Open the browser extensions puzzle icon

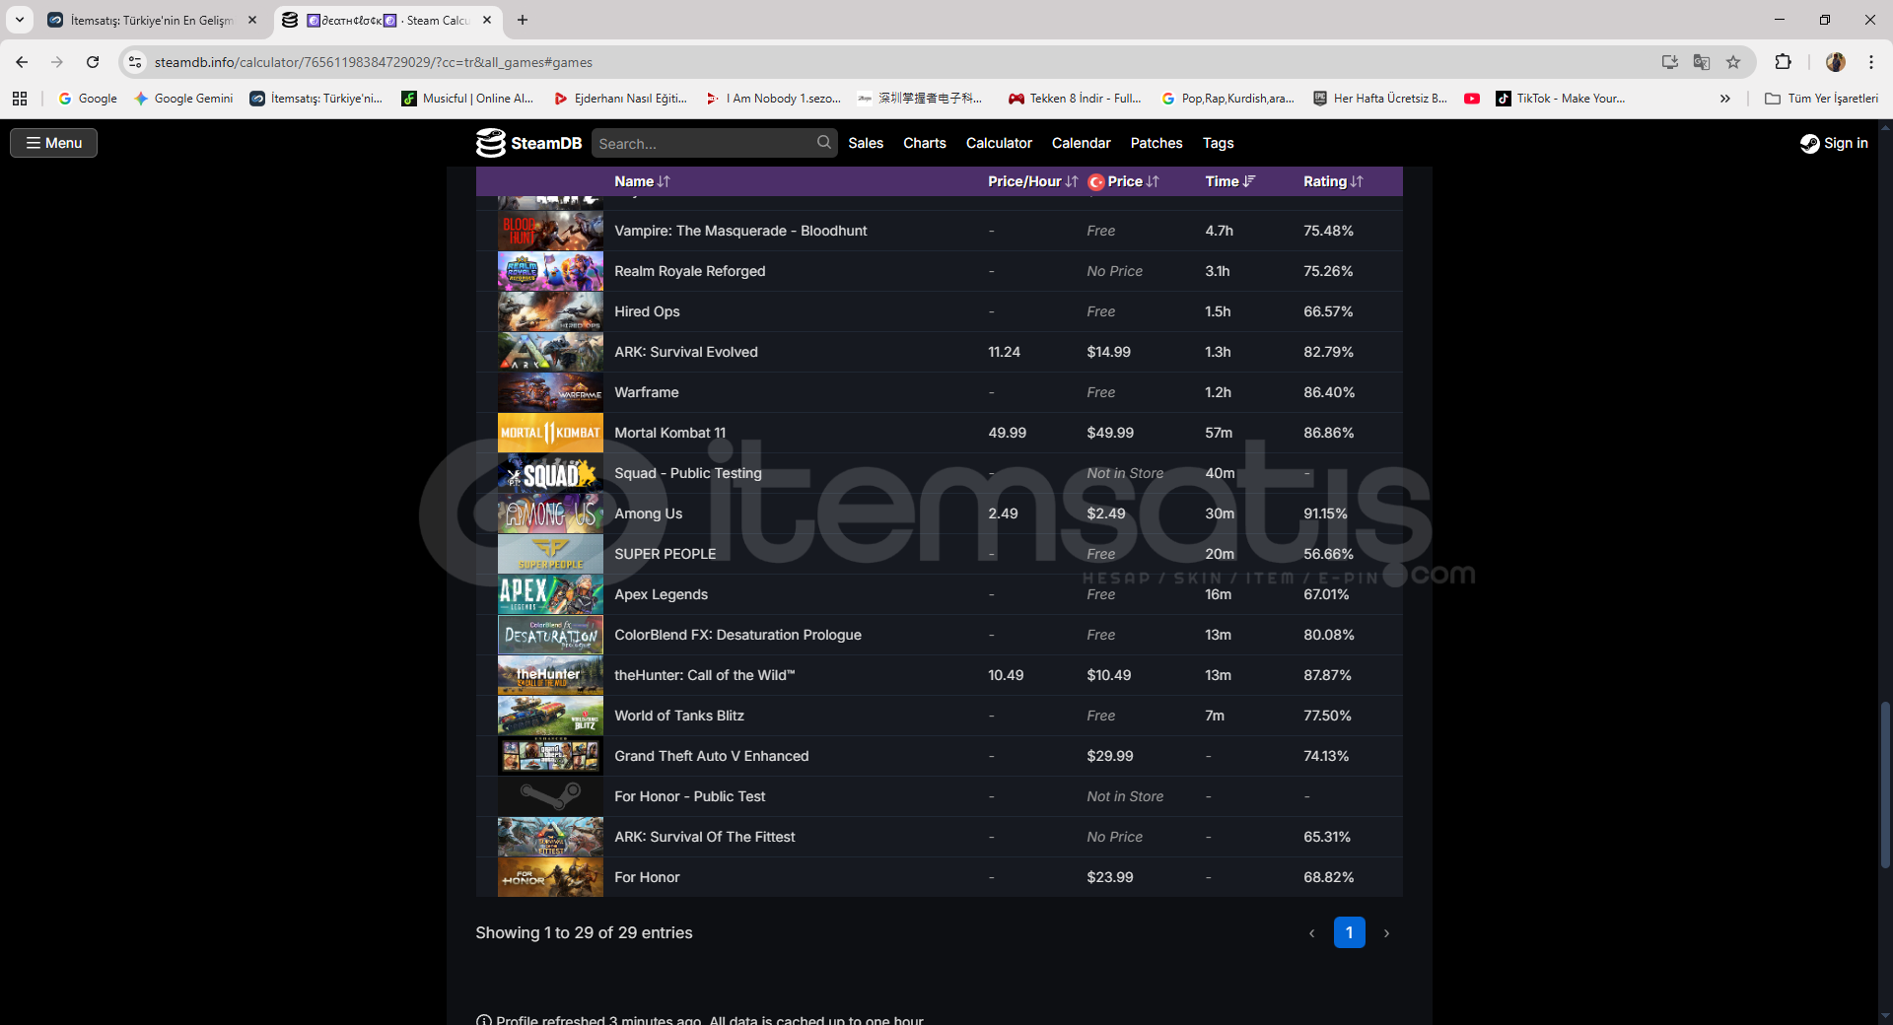coord(1783,62)
